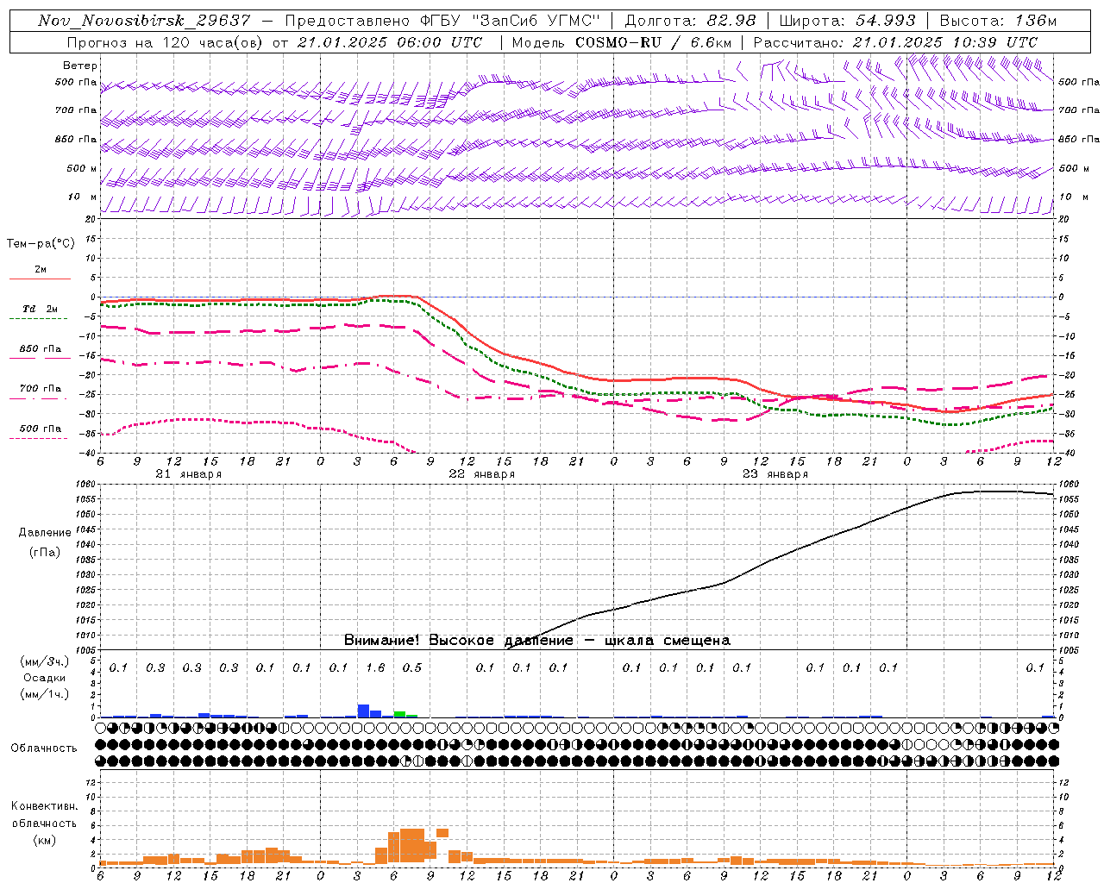Click the '(мм/1ч.)' precipitation unit label
The height and width of the screenshot is (883, 1104).
(x=45, y=694)
